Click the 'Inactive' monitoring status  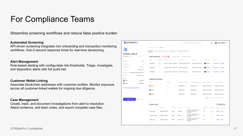coord(142,67)
